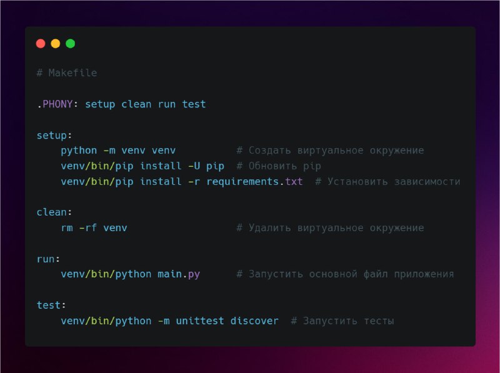Click 'requirements.txt' in the install line
Image resolution: width=500 pixels, height=373 pixels.
click(x=254, y=182)
